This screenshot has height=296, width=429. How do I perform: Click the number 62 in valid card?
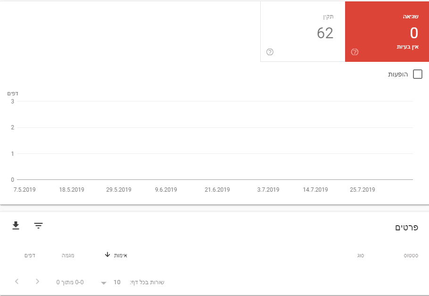[325, 33]
